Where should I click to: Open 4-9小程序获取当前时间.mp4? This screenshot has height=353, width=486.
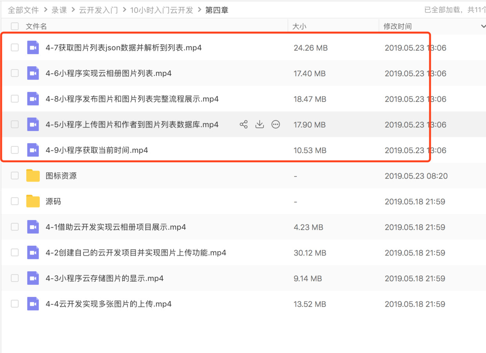click(97, 150)
